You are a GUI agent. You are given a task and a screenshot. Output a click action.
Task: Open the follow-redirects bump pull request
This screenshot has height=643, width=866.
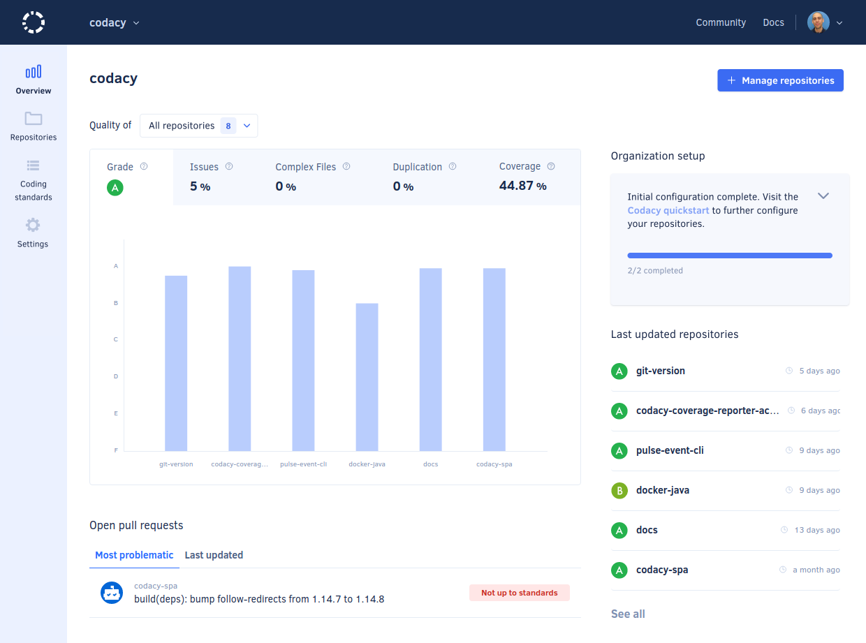pos(259,598)
